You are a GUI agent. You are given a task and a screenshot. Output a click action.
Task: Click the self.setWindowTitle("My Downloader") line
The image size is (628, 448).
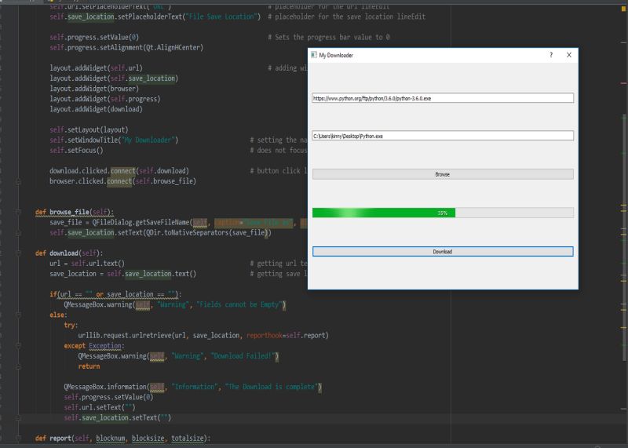coord(114,140)
